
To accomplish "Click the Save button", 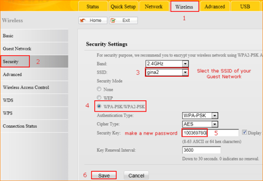I will [104, 175].
